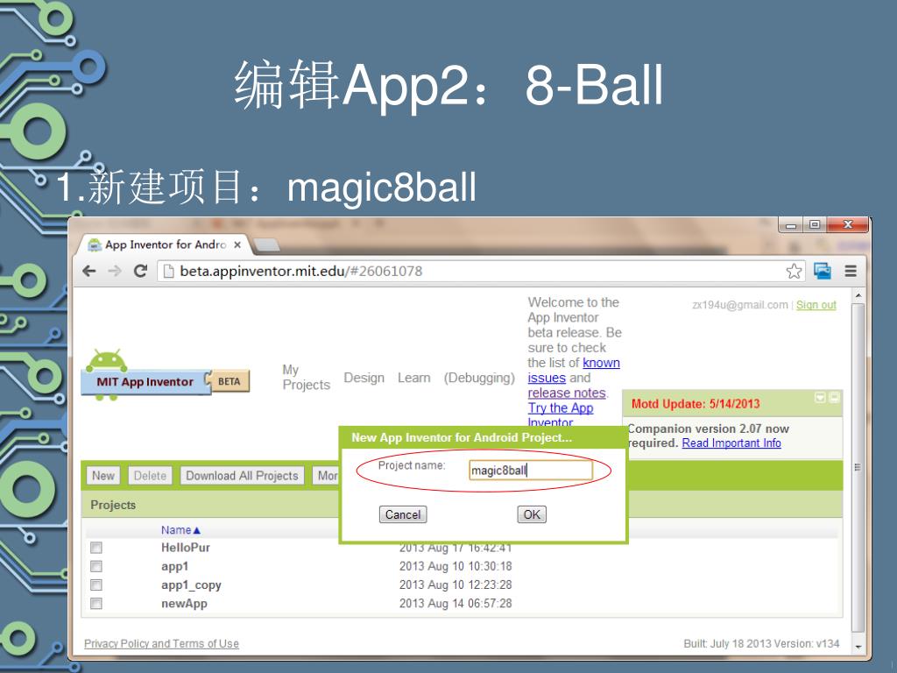Tick the checkbox for newApp
Screen dimensions: 897x673
pyautogui.click(x=96, y=603)
